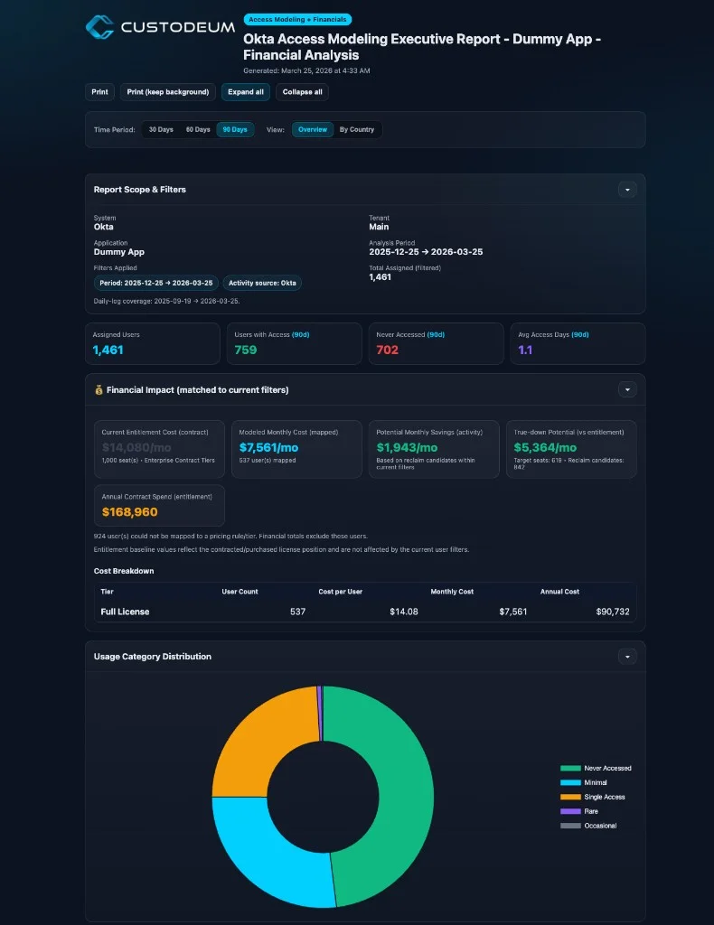Image resolution: width=714 pixels, height=925 pixels.
Task: Select the 60 Days time period
Action: 198,130
